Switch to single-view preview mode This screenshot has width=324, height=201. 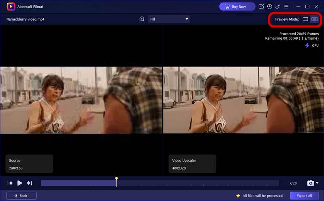click(x=305, y=19)
